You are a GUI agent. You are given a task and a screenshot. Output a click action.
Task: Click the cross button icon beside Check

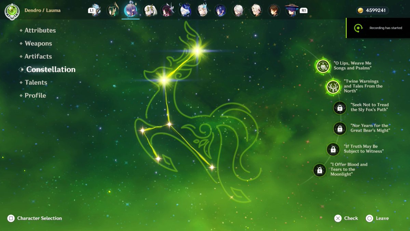click(338, 218)
